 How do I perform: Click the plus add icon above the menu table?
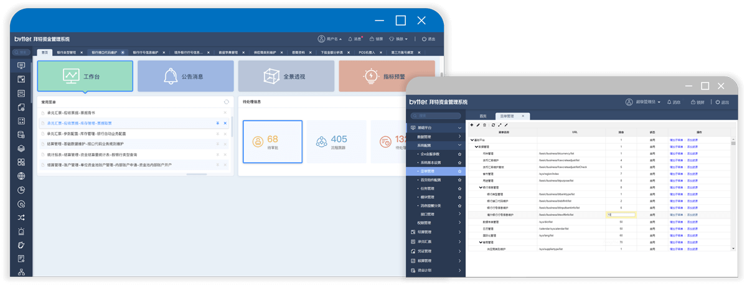pos(471,125)
